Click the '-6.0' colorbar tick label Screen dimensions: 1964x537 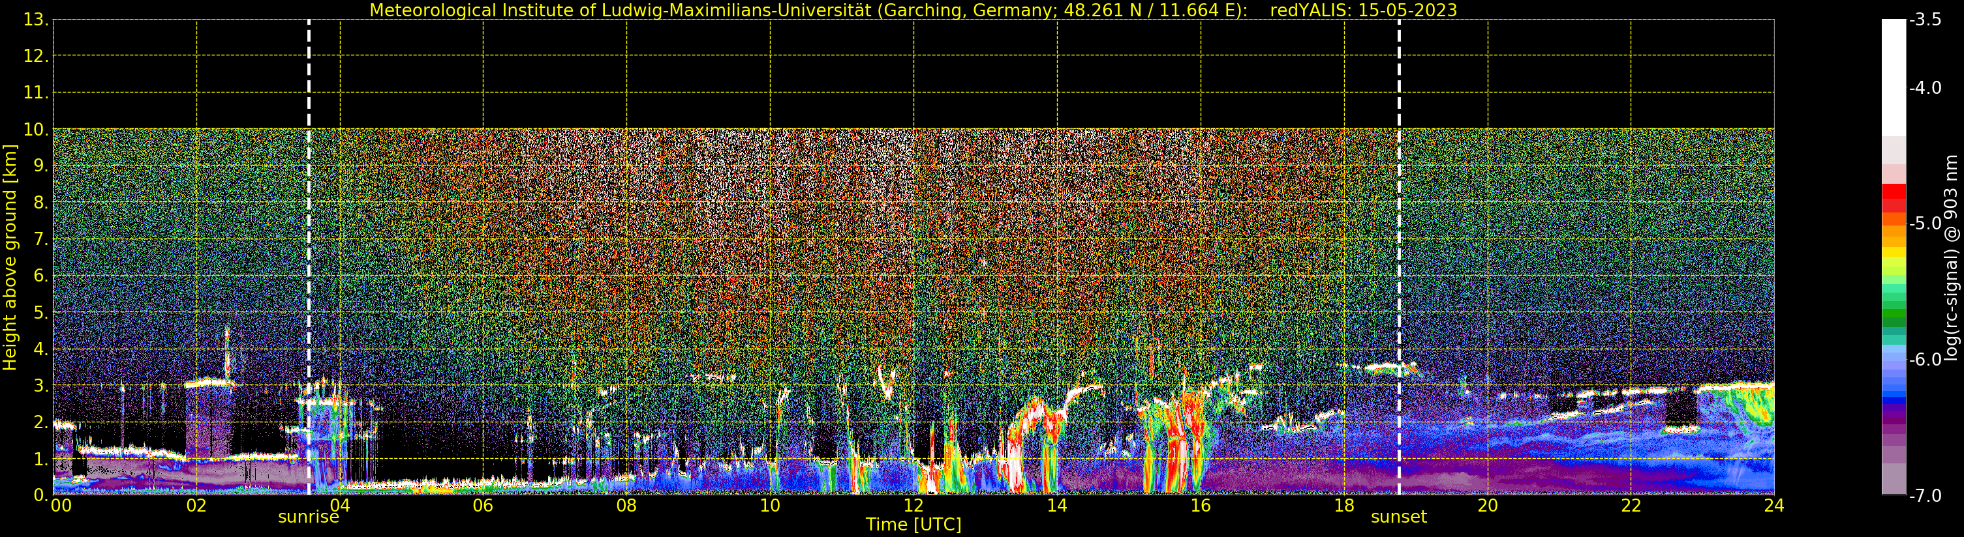click(1926, 360)
